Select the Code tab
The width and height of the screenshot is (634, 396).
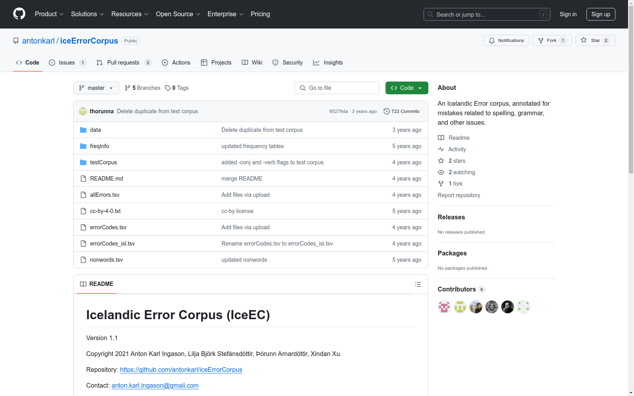point(28,63)
